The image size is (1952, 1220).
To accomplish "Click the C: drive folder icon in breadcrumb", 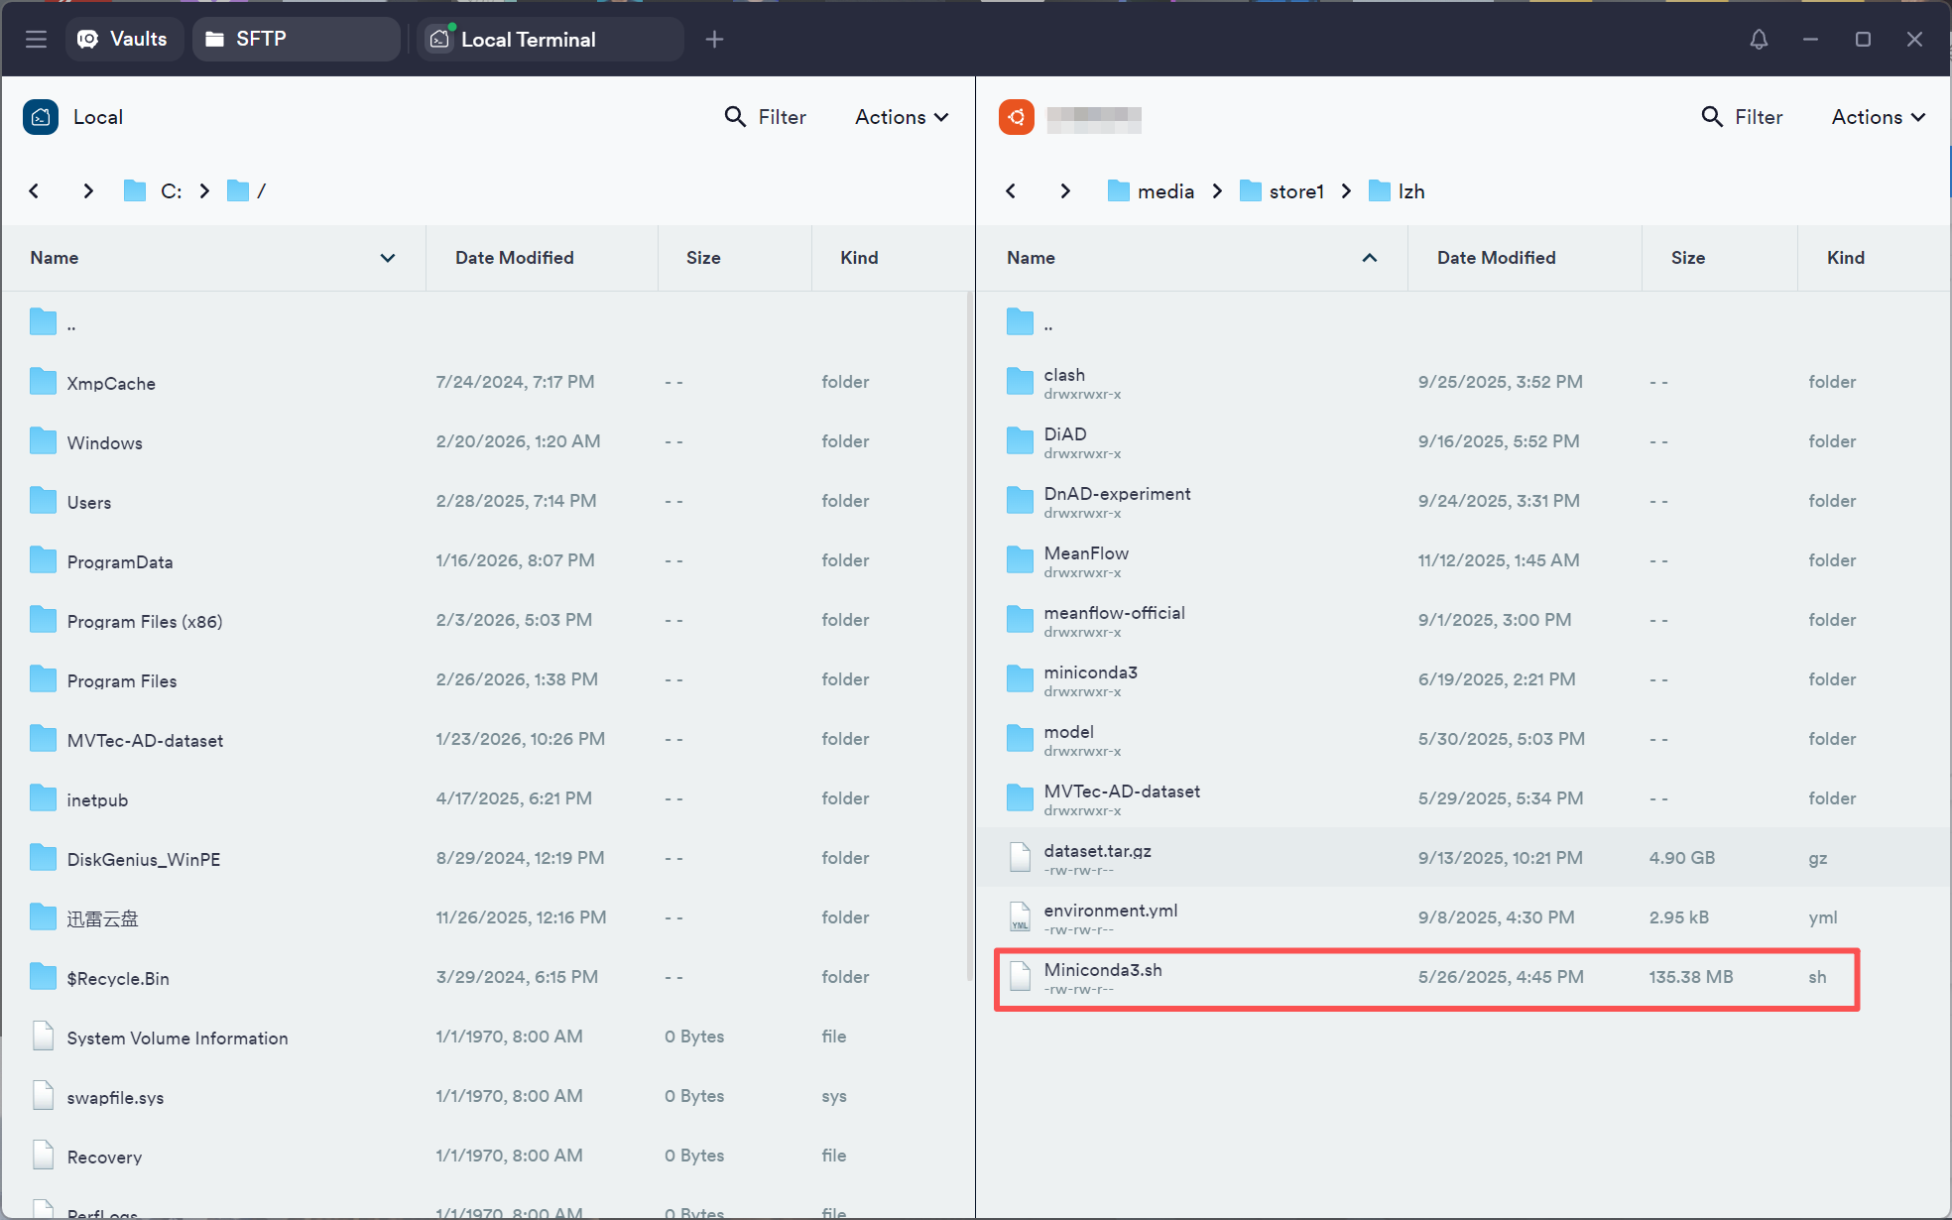I will coord(135,190).
